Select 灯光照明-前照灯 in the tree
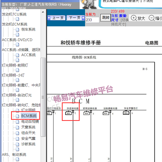162x162 pixels. (15, 65)
